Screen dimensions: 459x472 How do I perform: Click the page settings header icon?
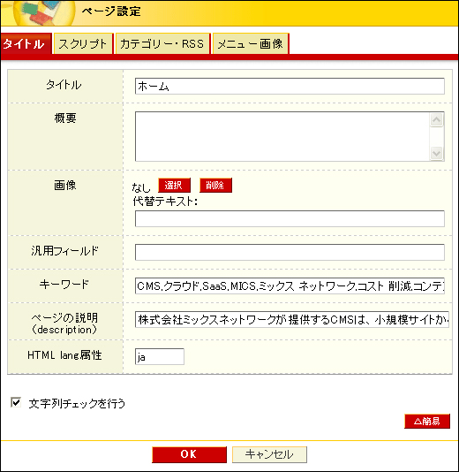(x=44, y=13)
